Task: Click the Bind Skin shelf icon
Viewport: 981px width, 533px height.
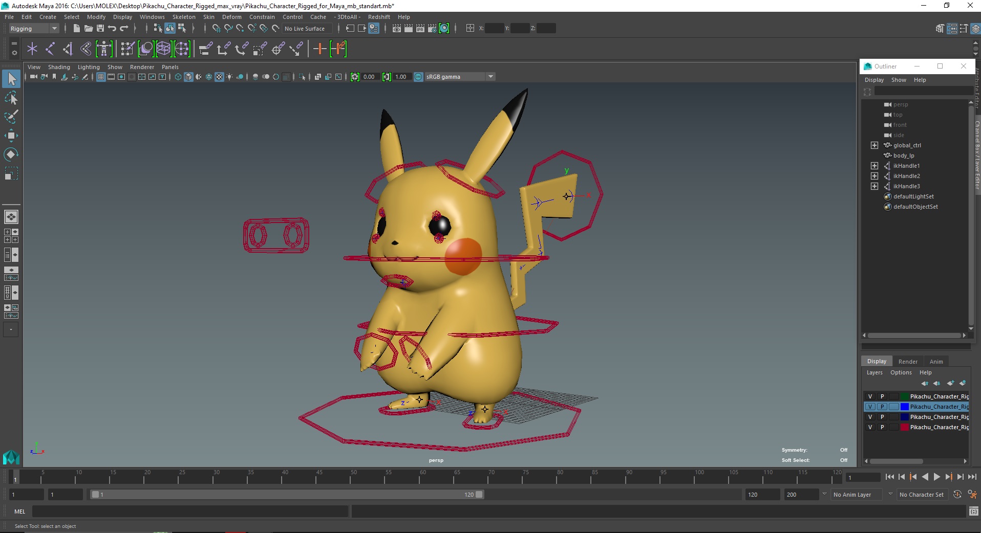Action: pyautogui.click(x=86, y=49)
